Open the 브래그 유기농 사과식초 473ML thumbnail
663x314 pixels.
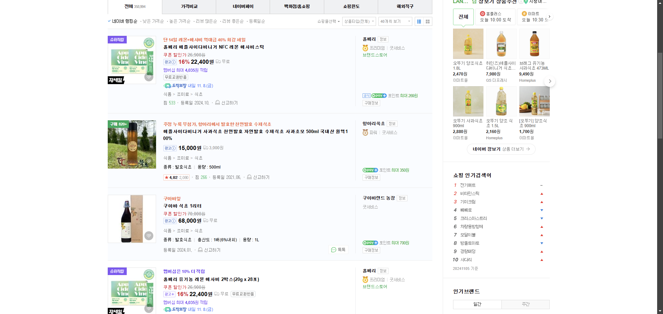click(535, 44)
